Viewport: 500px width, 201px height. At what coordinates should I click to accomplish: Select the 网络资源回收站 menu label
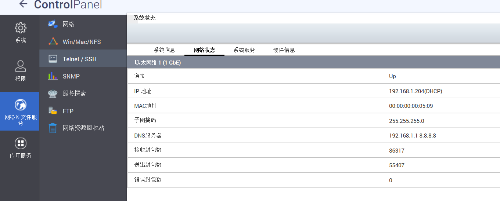click(83, 128)
